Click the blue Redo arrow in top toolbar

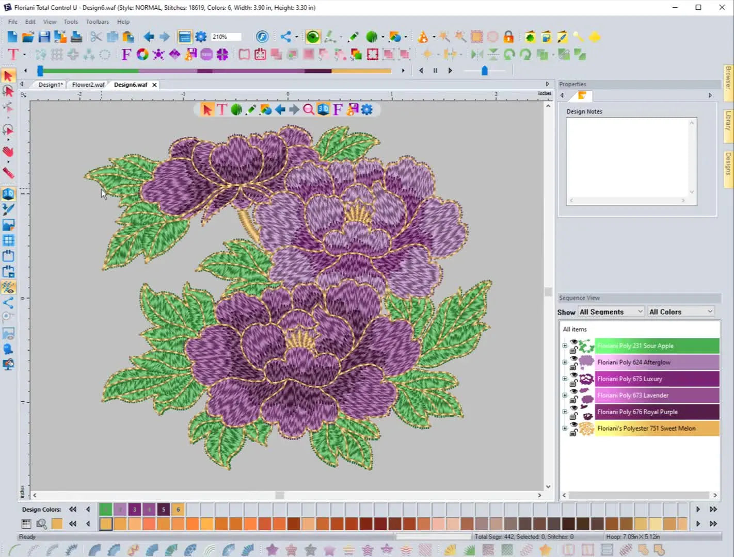(x=165, y=37)
